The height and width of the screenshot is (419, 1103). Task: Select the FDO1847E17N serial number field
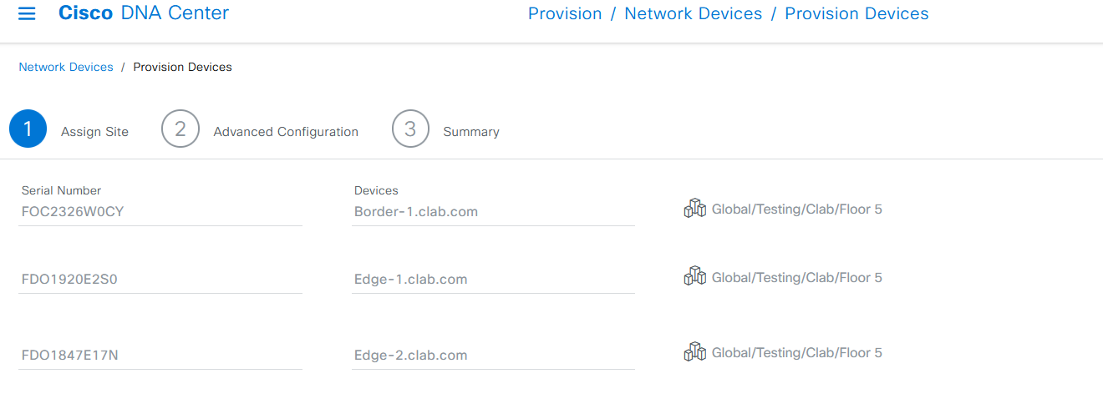point(160,356)
